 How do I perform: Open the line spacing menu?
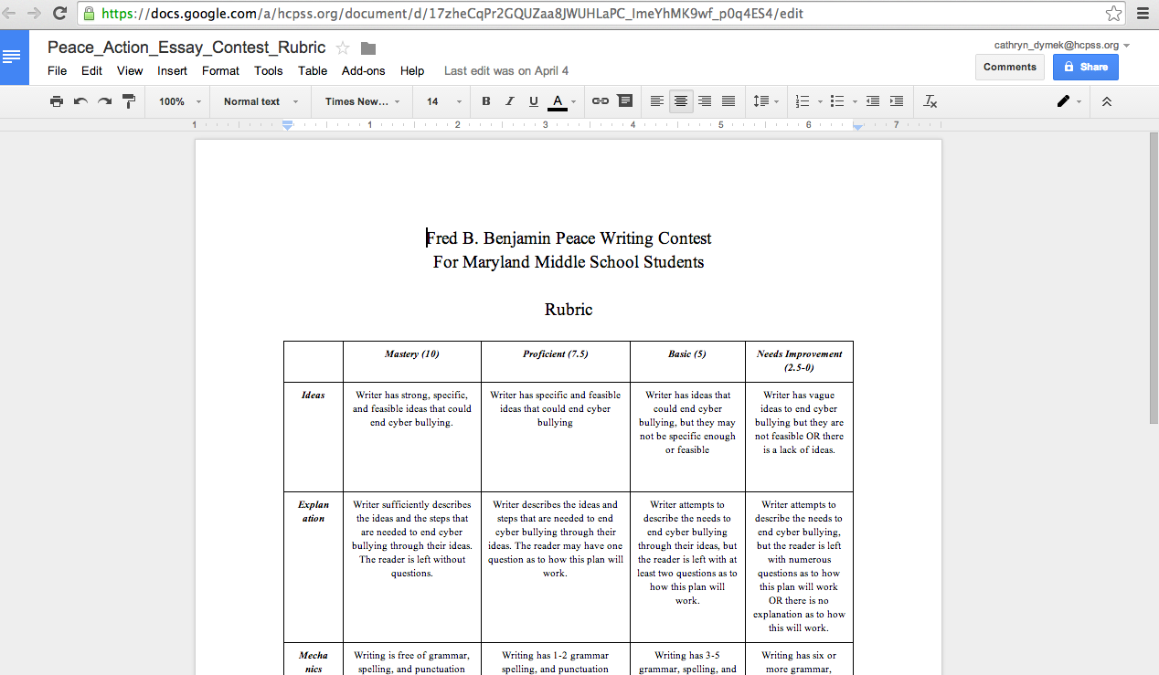[x=765, y=101]
